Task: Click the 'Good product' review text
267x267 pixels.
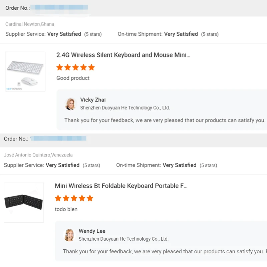Action: click(73, 78)
